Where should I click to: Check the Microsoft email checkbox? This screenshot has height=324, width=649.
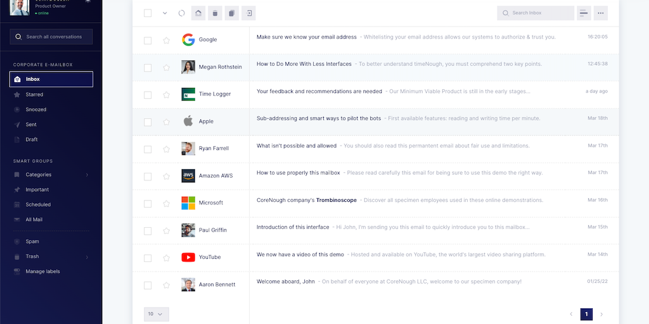point(148,204)
